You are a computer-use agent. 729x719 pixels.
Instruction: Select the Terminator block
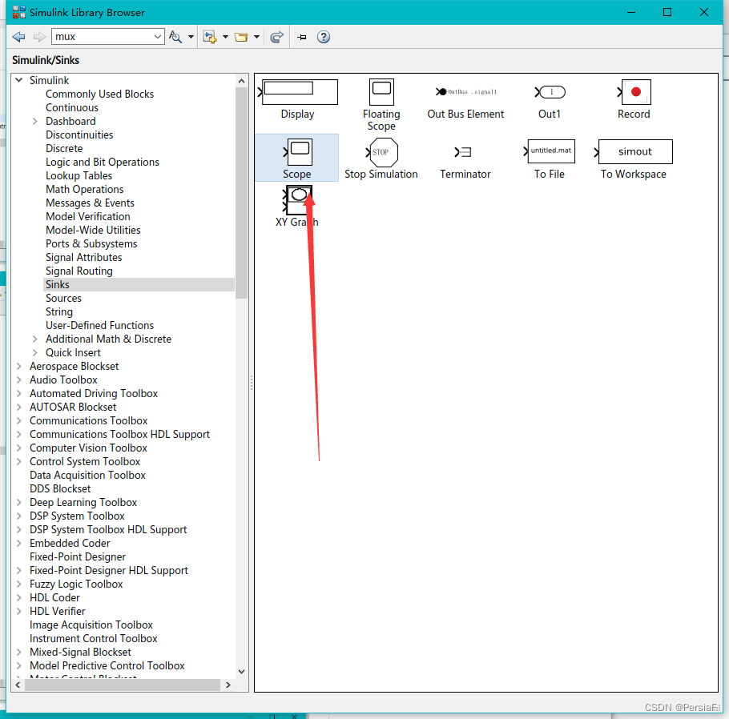tap(465, 161)
